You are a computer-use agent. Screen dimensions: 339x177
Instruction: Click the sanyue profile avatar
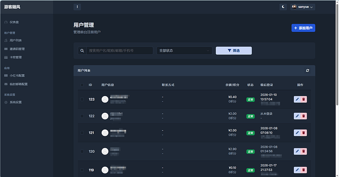[x=294, y=7]
